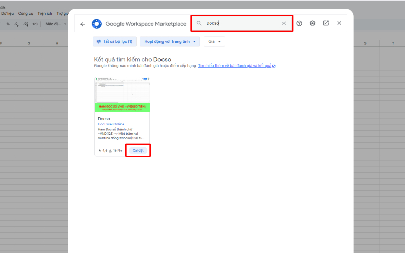
Task: Open the review info link Tìm hiểu thêm
Action: click(x=236, y=66)
